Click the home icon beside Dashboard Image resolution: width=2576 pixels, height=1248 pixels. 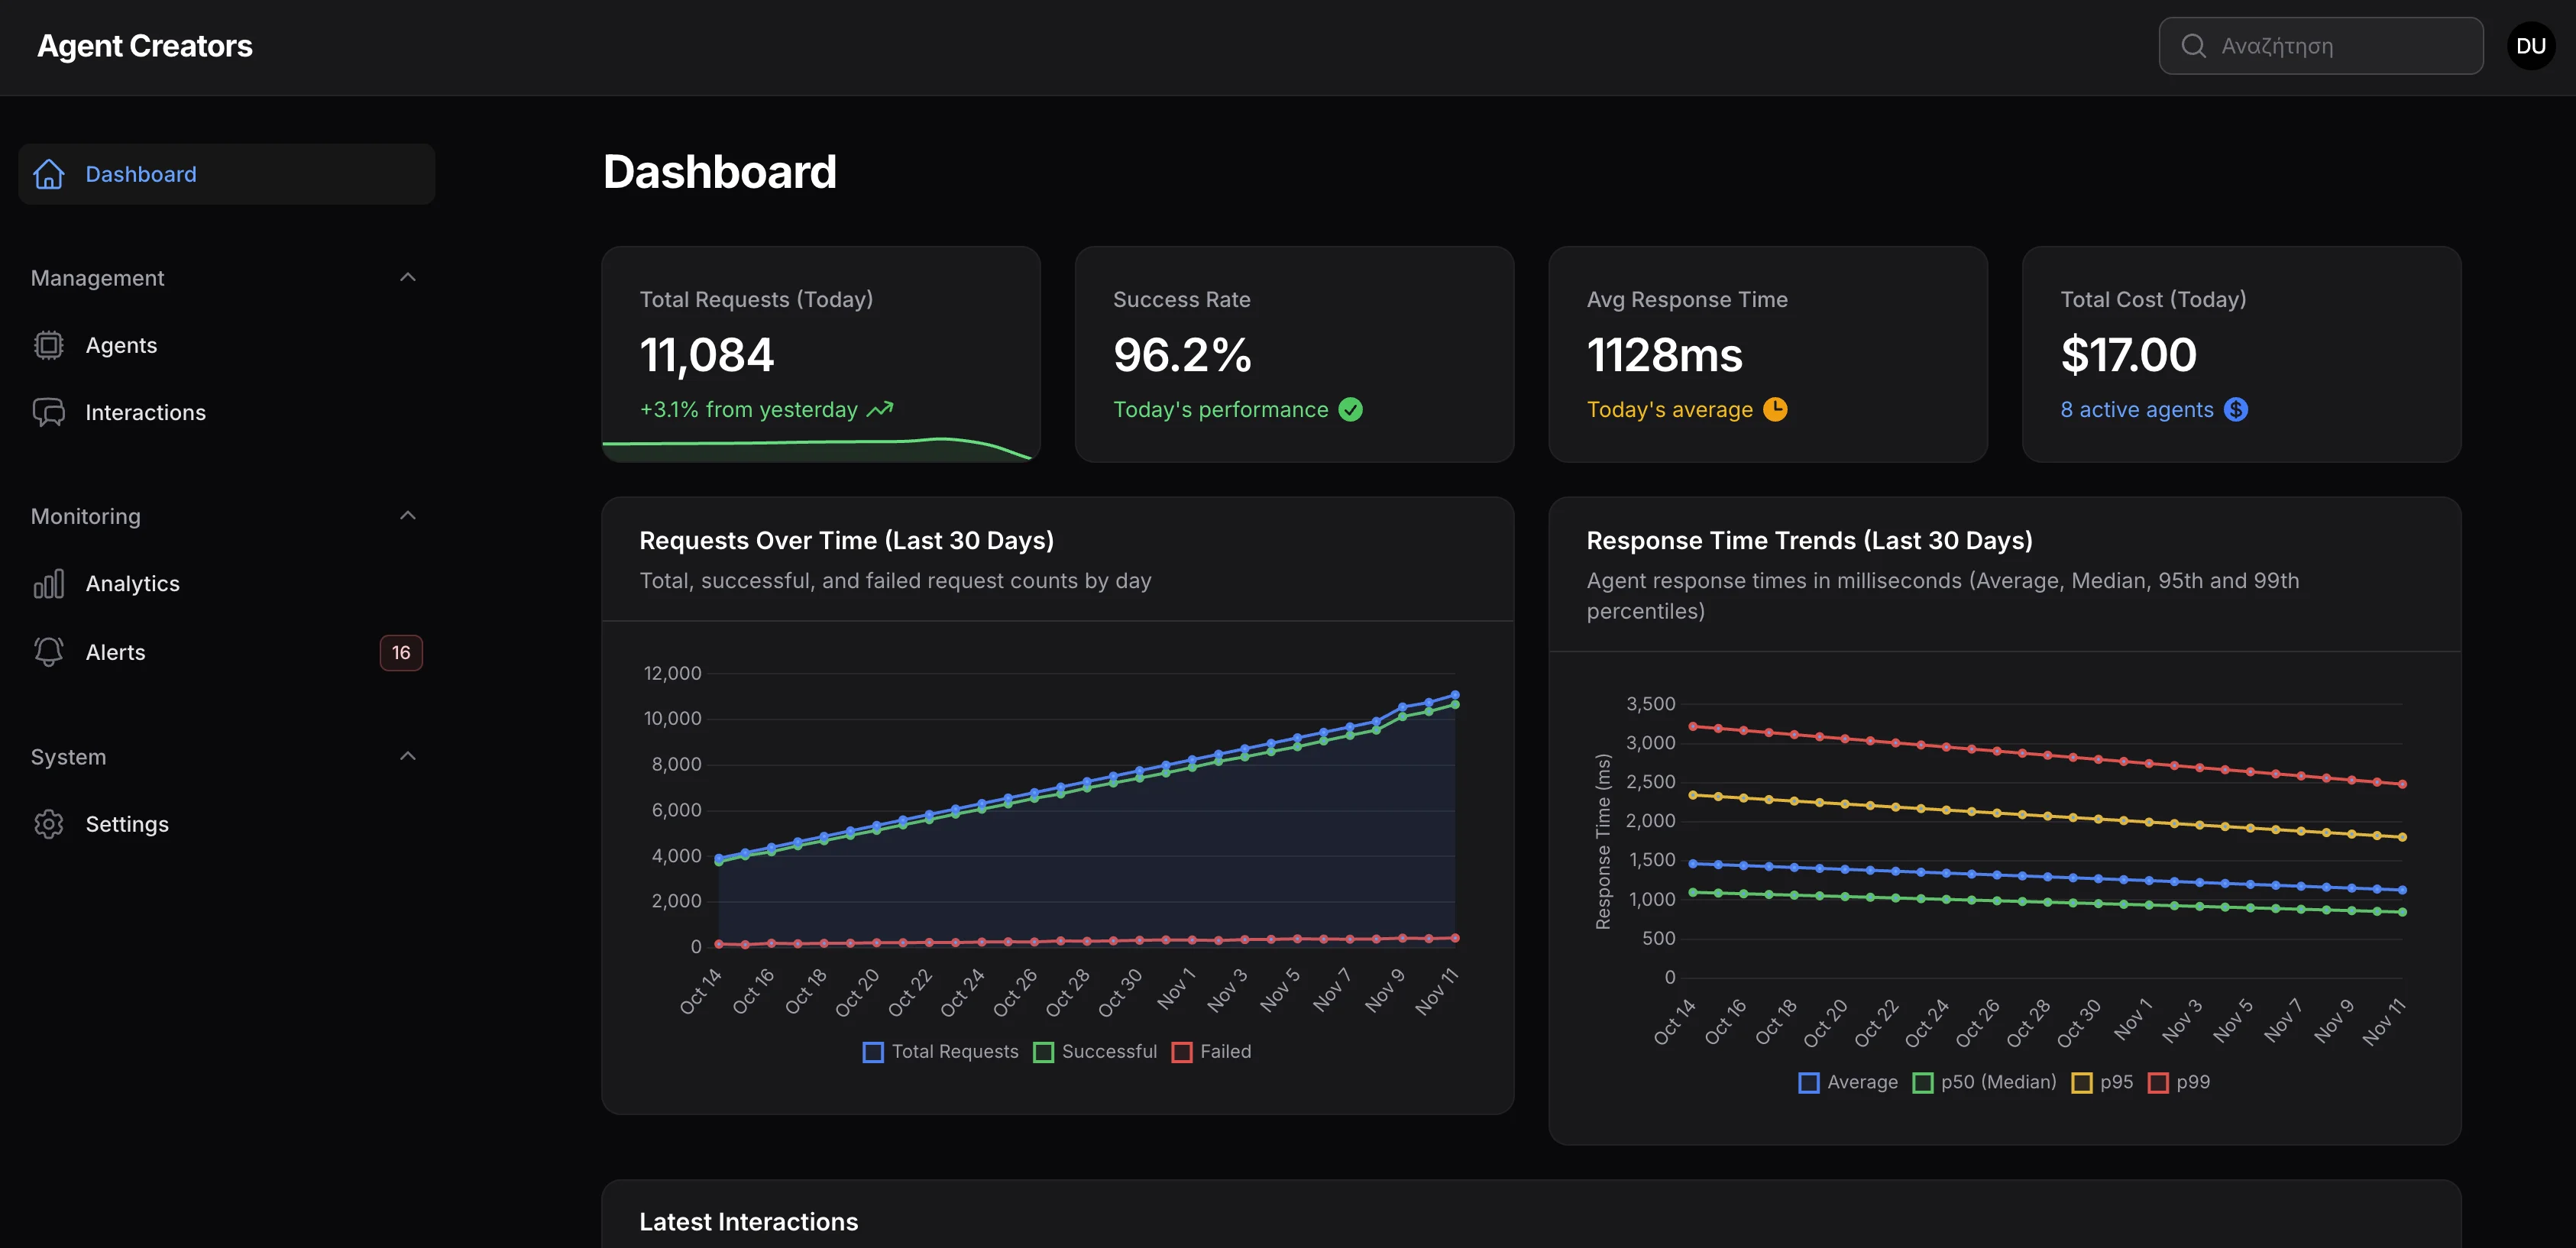click(x=49, y=174)
